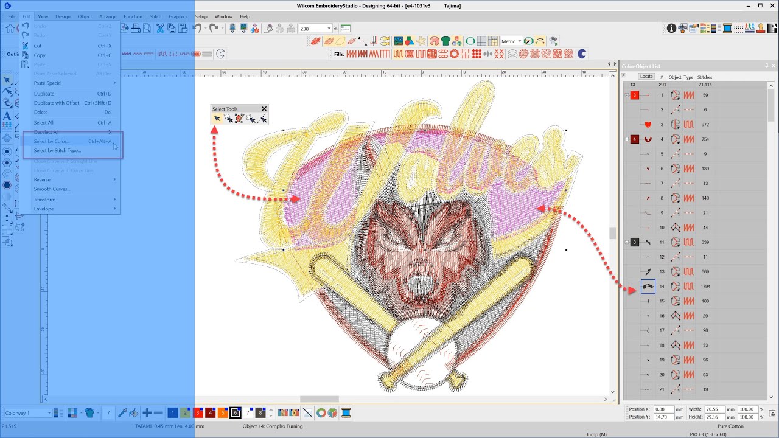Click the green t-shirt product icon
This screenshot has height=438, width=779.
446,41
